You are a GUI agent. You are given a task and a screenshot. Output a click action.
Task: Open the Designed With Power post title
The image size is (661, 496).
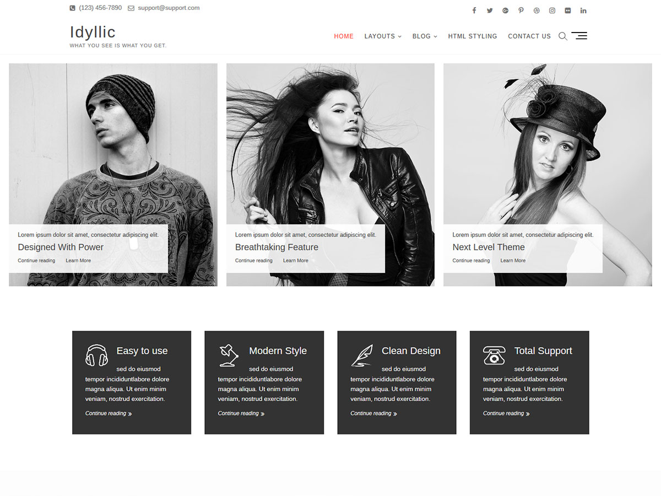(61, 247)
